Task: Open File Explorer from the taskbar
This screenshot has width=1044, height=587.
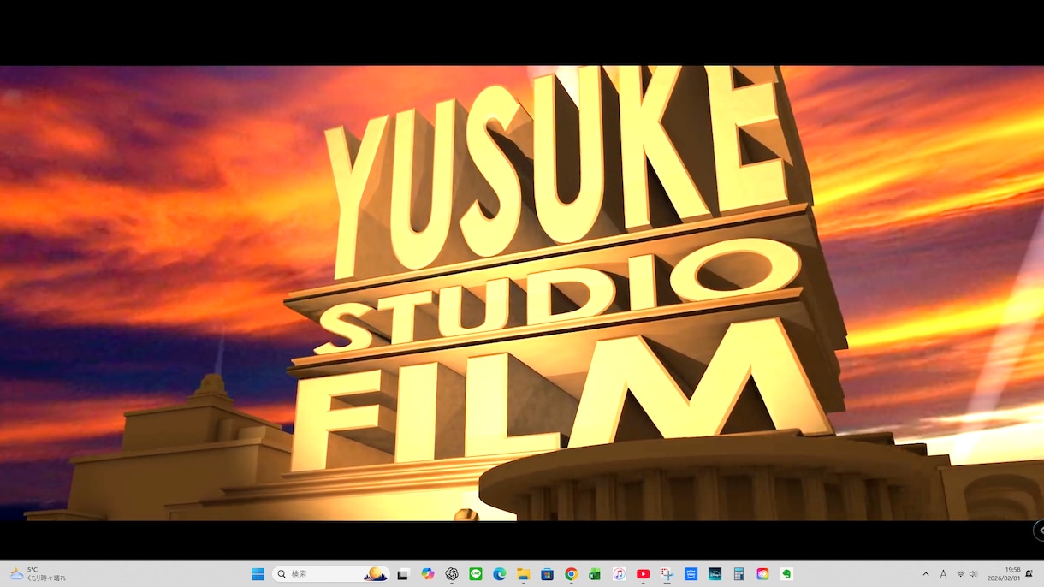Action: pos(524,574)
